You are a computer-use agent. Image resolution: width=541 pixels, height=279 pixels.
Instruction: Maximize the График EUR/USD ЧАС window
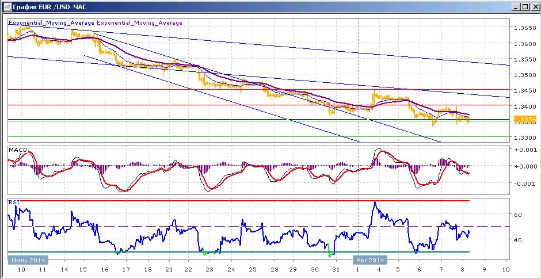click(x=524, y=7)
